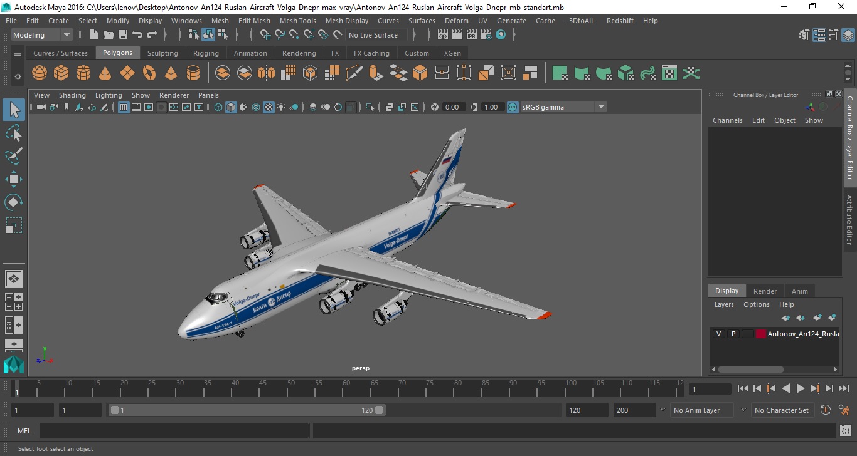Go to the start of playback range

click(x=743, y=389)
